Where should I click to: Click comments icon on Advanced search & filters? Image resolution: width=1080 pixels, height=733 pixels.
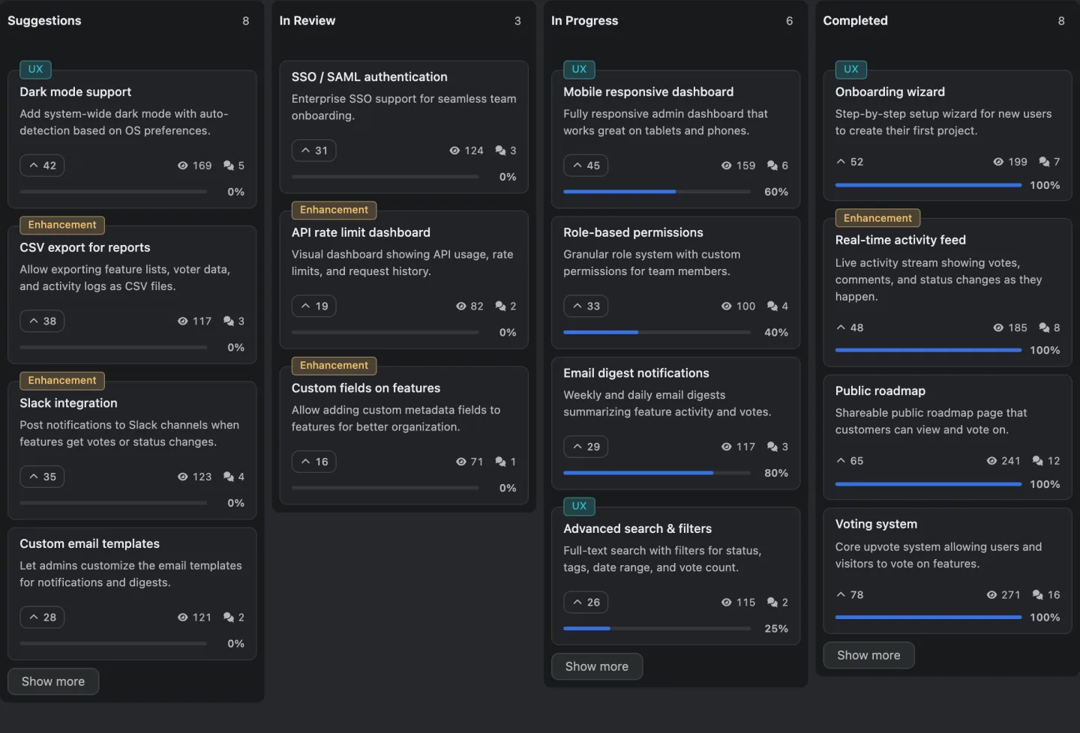772,603
